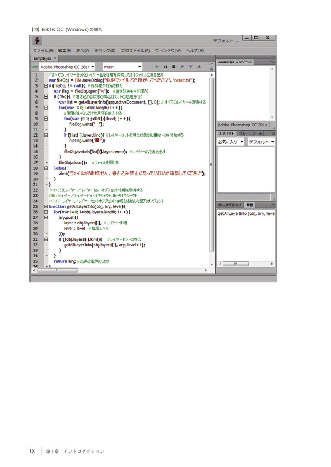
Task: Collapse the ary.push fold at line 27
Action: [x=46, y=217]
